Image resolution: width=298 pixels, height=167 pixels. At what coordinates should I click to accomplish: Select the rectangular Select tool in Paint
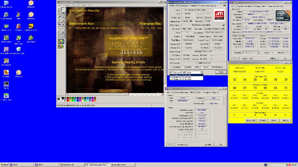click(63, 9)
